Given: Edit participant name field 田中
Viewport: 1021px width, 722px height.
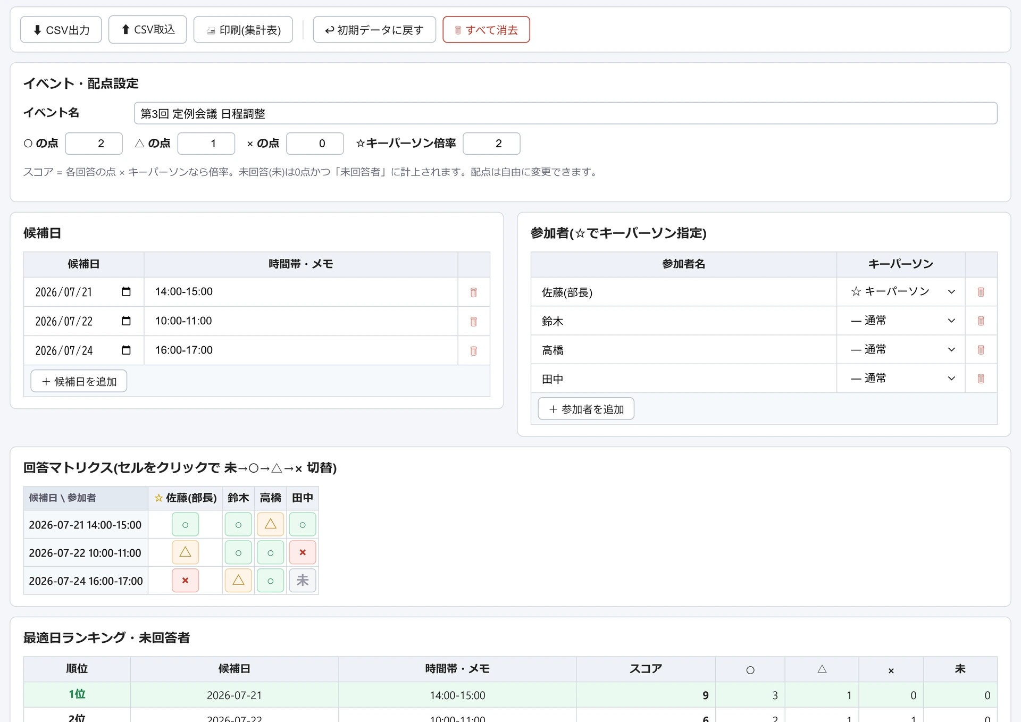Looking at the screenshot, I should click(x=684, y=379).
